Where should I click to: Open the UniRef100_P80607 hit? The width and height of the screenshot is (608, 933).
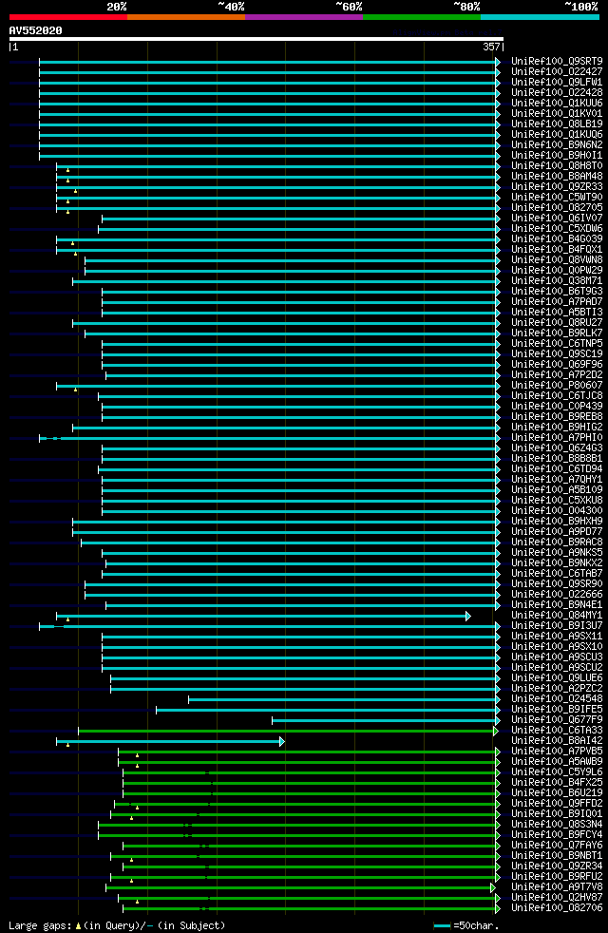tap(557, 385)
